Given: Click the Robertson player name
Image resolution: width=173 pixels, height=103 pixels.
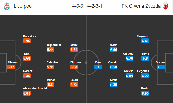Looking at the screenshot, I should [x=30, y=36].
